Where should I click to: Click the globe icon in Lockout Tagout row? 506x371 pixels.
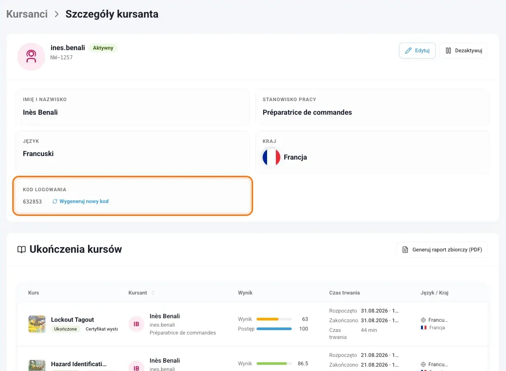[x=423, y=320]
